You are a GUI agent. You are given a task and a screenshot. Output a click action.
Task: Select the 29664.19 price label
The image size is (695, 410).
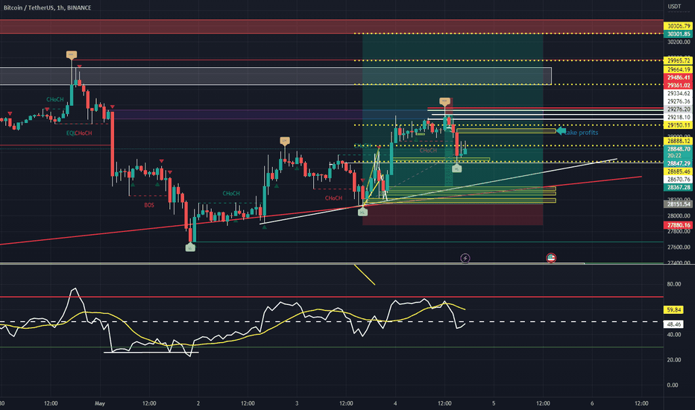(x=678, y=69)
